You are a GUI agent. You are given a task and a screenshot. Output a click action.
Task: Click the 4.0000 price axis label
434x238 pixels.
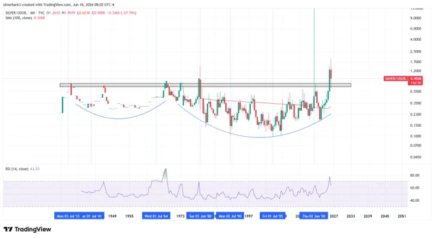pos(415,39)
